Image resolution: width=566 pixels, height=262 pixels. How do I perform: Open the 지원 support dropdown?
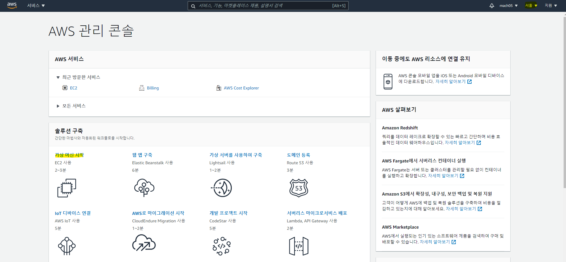click(551, 6)
